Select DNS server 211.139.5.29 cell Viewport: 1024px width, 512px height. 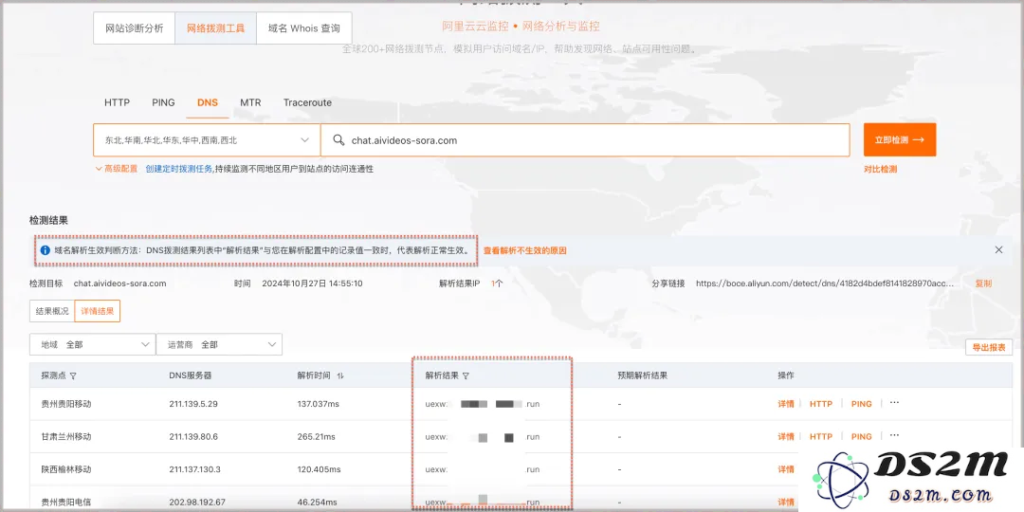coord(193,404)
